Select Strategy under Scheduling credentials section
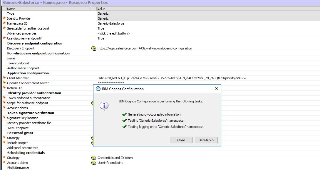This screenshot has height=170, width=320. [13, 158]
